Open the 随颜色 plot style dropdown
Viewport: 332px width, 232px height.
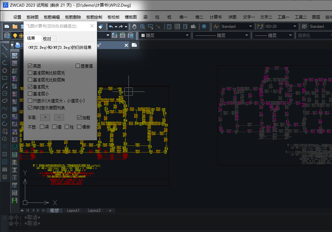pos(314,35)
